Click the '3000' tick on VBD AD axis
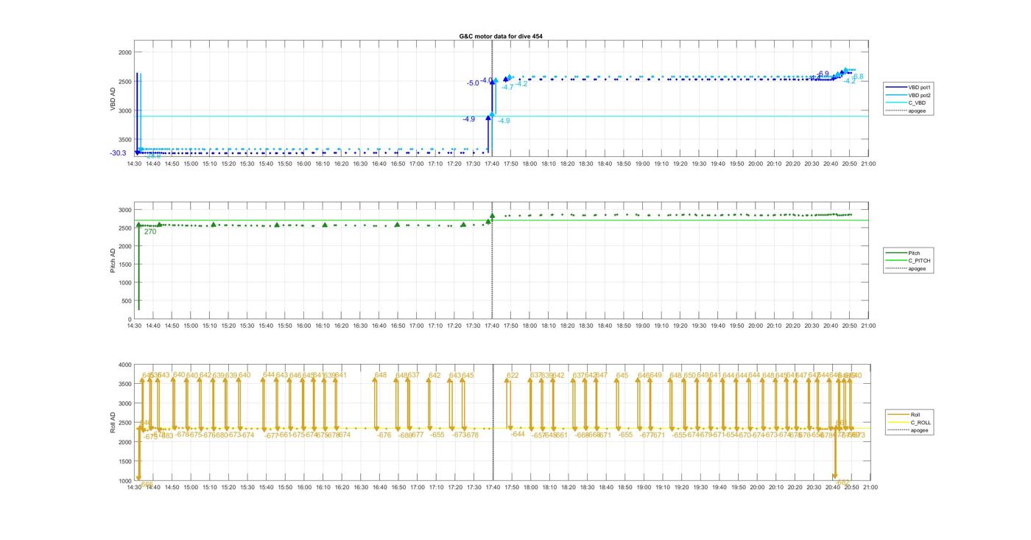1031x540 pixels. coord(124,111)
